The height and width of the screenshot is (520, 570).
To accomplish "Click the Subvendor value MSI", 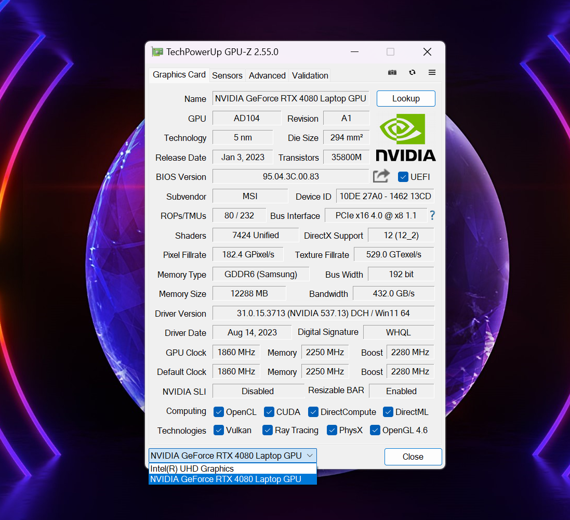I will click(250, 196).
